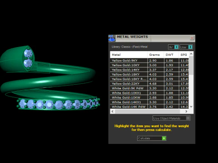The width and height of the screenshot is (218, 163).
Task: Click the vertical scrollbar thumb
Action: 191,66
